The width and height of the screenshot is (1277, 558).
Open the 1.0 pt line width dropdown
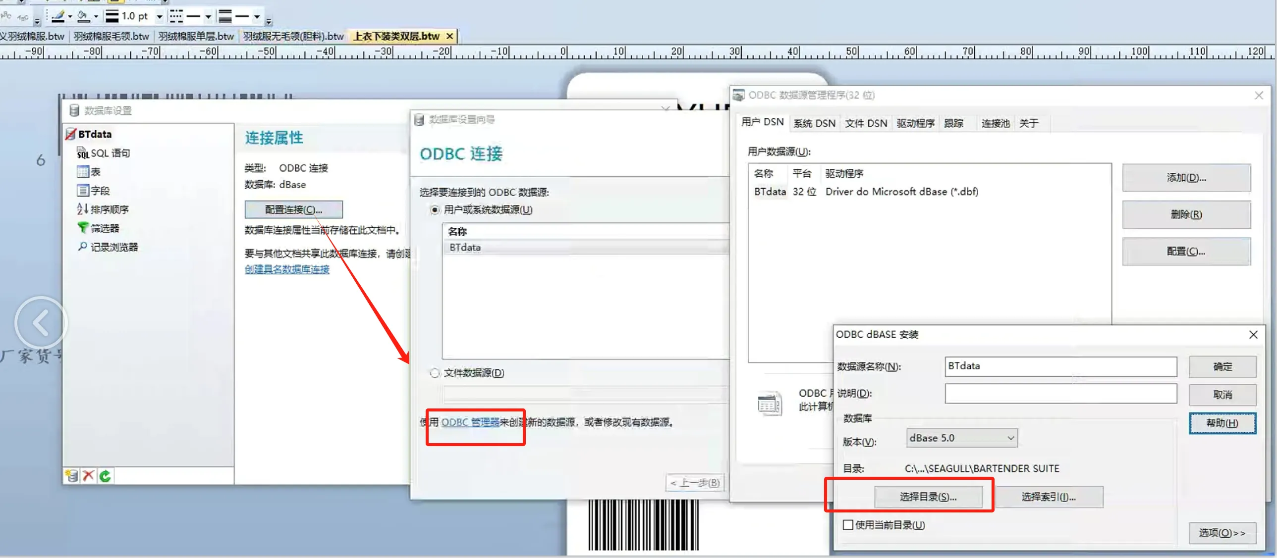[x=160, y=16]
